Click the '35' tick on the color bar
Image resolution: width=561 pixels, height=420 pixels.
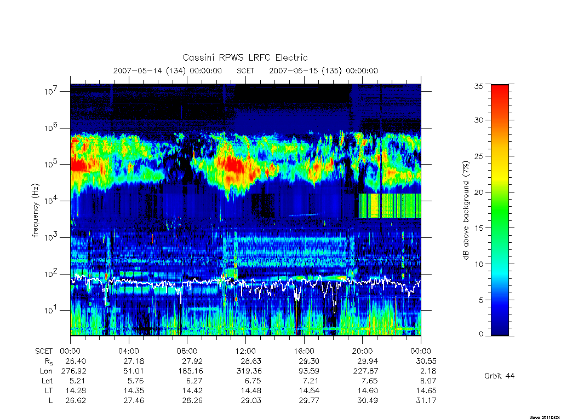click(479, 86)
